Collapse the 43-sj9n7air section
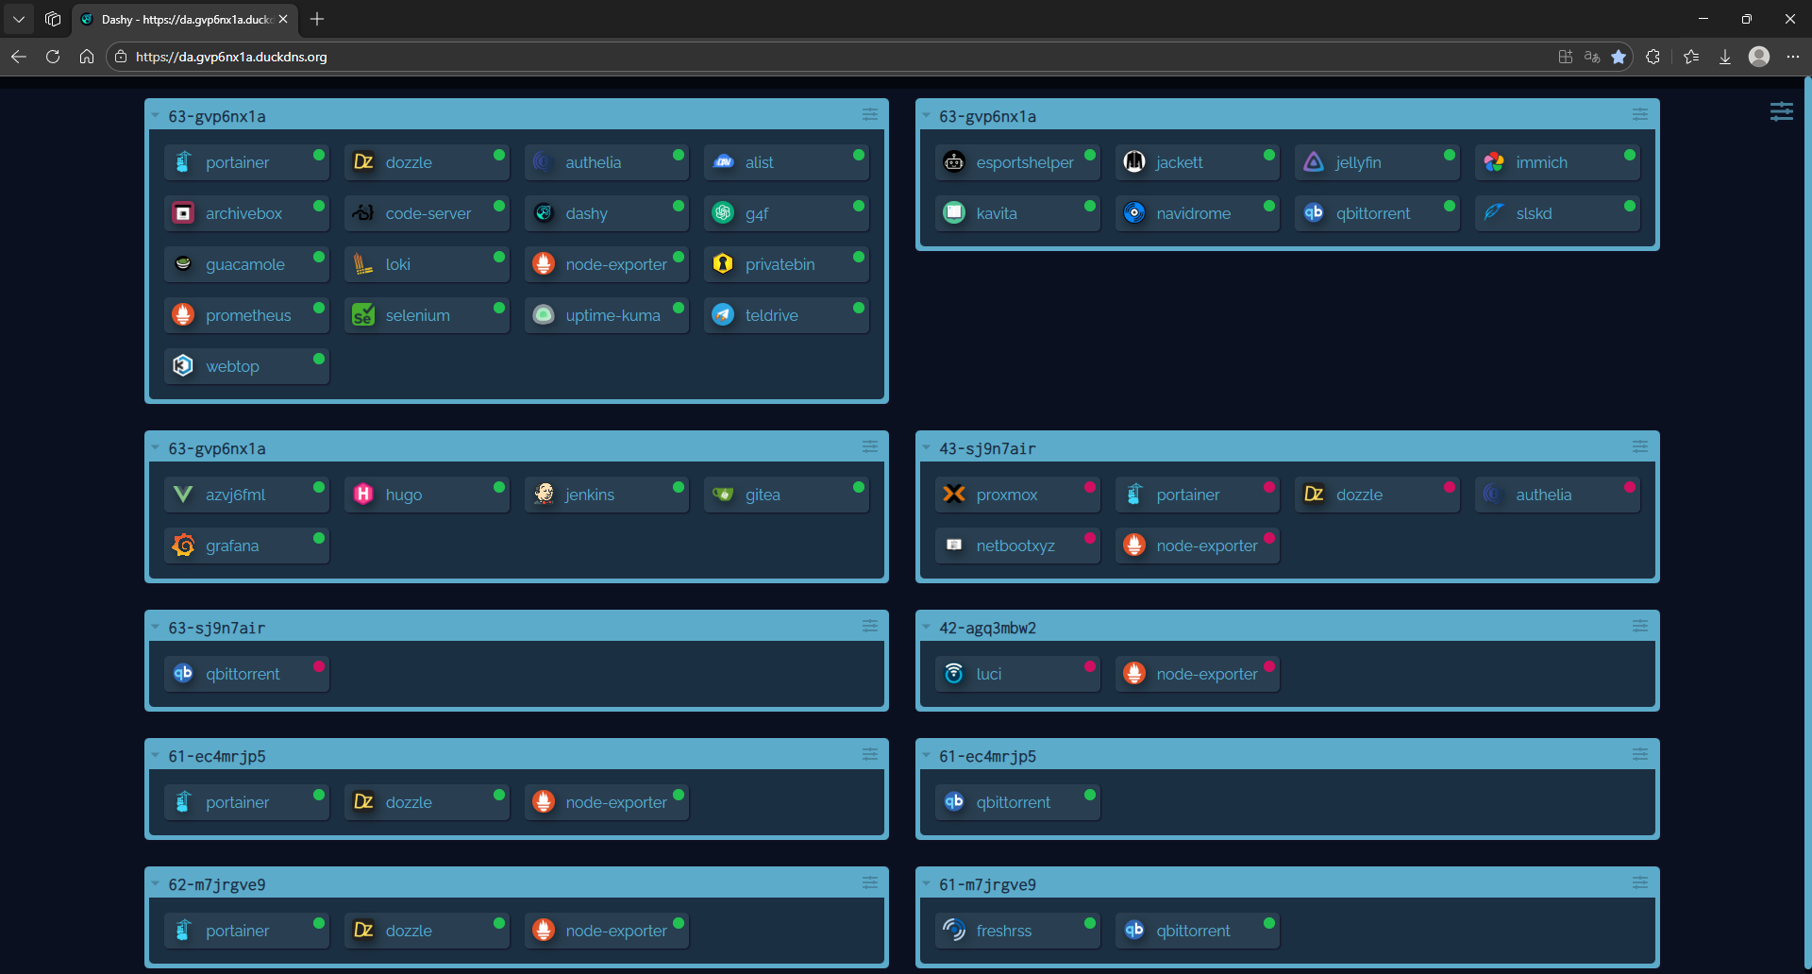The image size is (1812, 974). 927,448
